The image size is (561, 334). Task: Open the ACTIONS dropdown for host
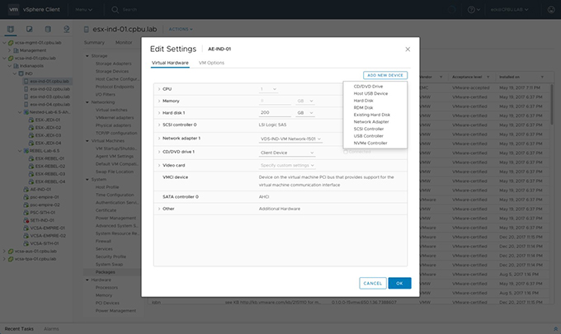181,30
